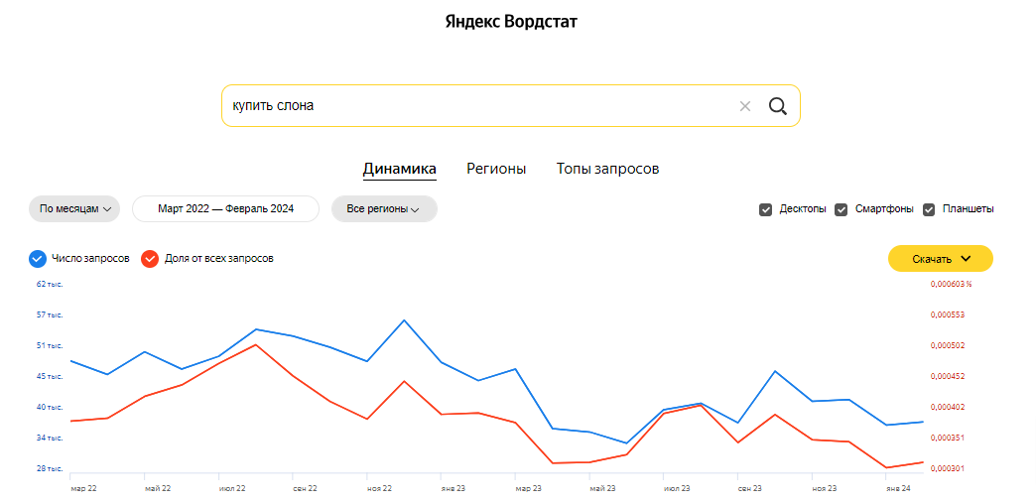The width and height of the screenshot is (1036, 503).
Task: Click the 'янв 24' x-axis label
Action: click(899, 488)
